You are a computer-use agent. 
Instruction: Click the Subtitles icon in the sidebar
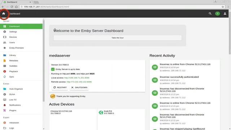pos(5,66)
